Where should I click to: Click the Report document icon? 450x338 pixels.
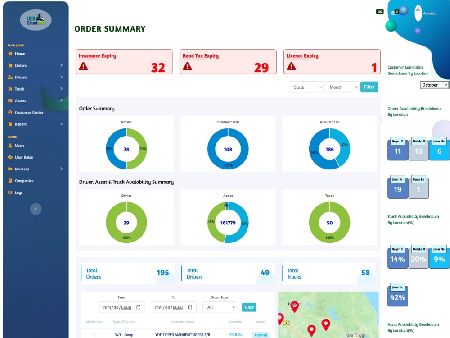tap(10, 124)
